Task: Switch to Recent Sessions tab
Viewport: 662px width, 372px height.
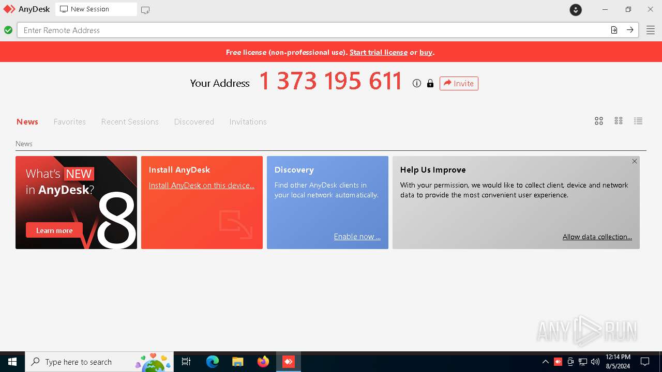Action: pos(130,122)
